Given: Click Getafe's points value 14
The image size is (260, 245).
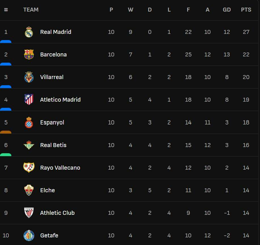Looking at the screenshot, I should coord(246,235).
